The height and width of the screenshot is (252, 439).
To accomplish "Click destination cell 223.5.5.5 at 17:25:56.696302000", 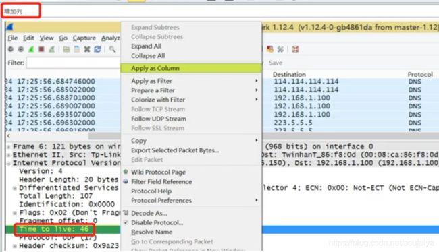I will [293, 123].
